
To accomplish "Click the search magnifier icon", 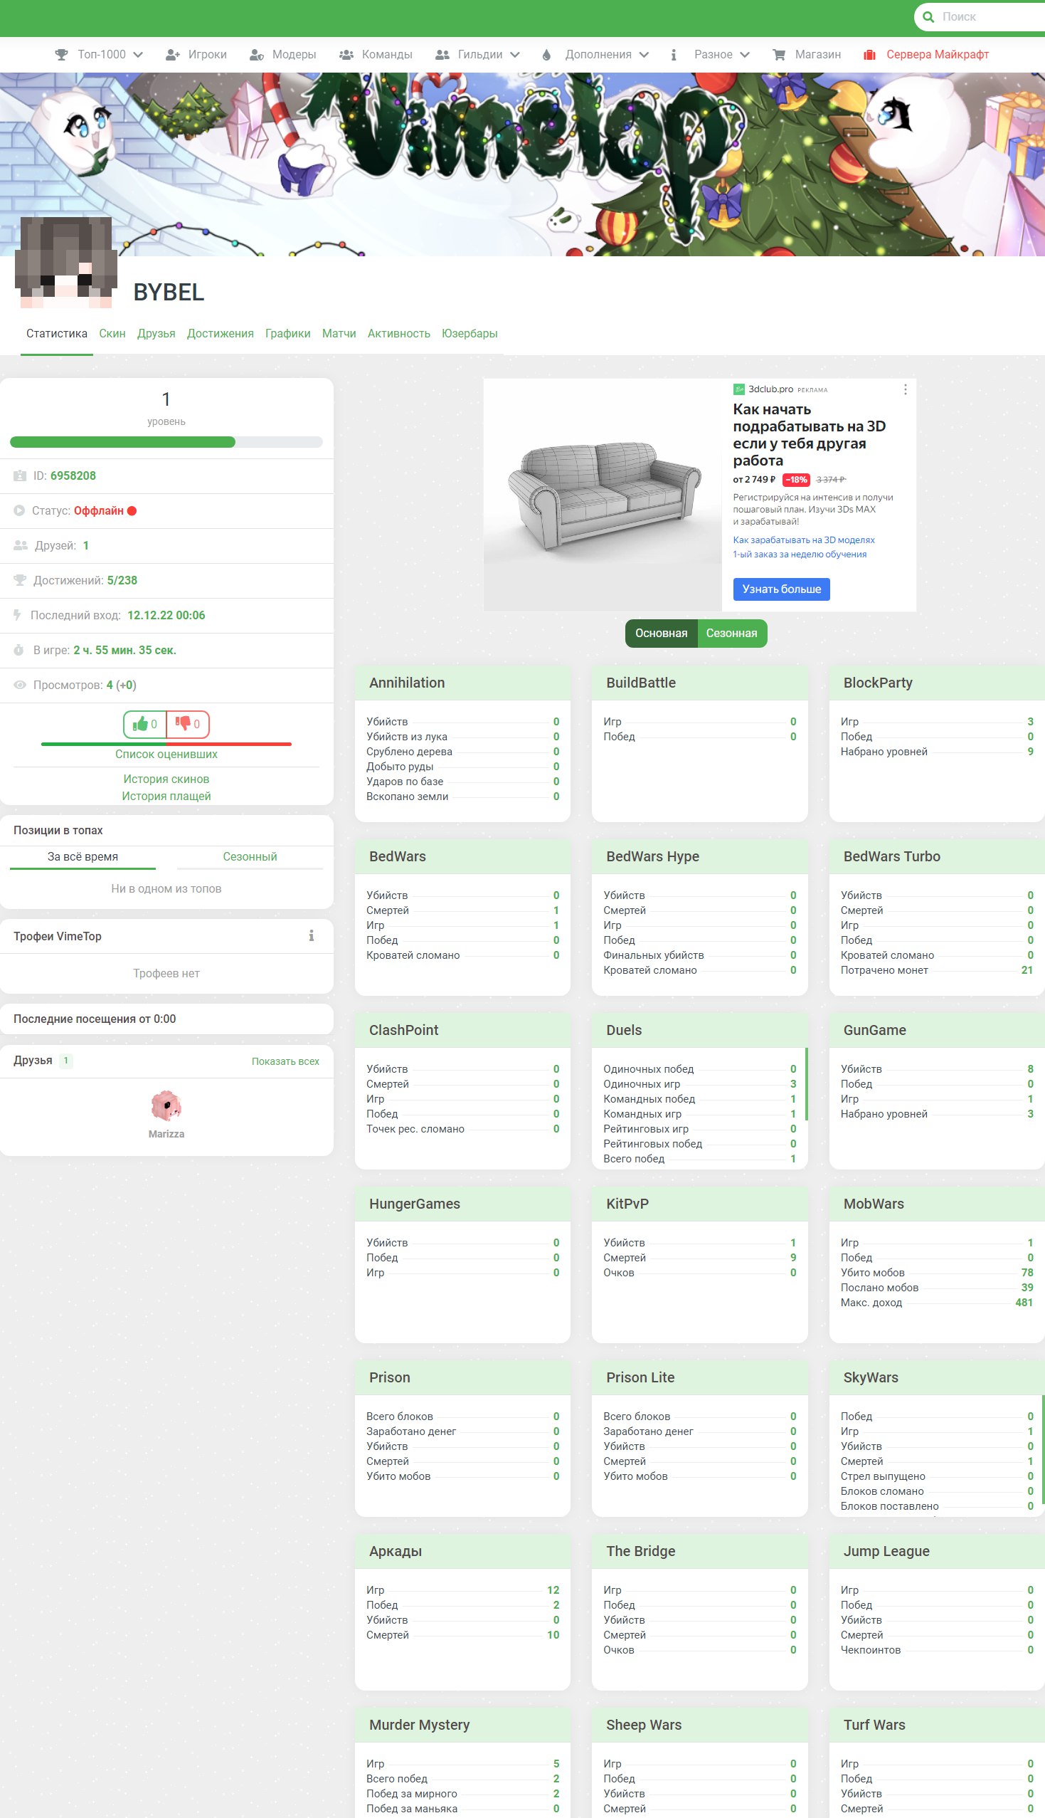I will click(928, 16).
